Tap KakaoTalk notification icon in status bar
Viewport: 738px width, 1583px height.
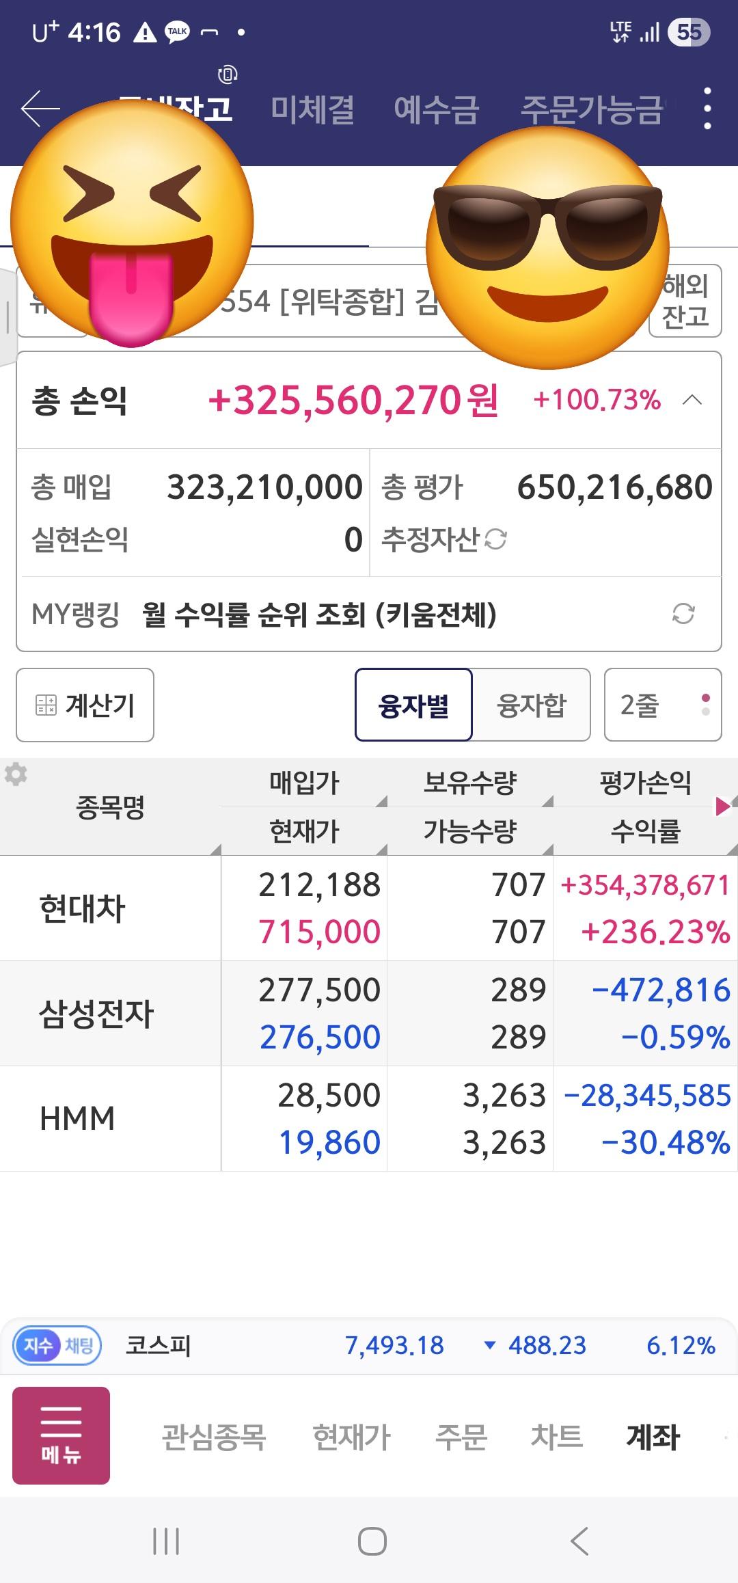[178, 31]
